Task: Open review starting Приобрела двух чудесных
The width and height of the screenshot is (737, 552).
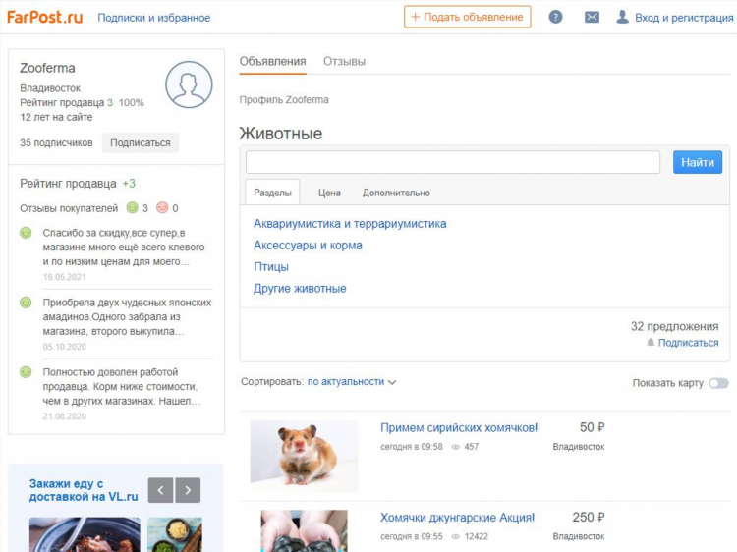Action: (x=127, y=317)
